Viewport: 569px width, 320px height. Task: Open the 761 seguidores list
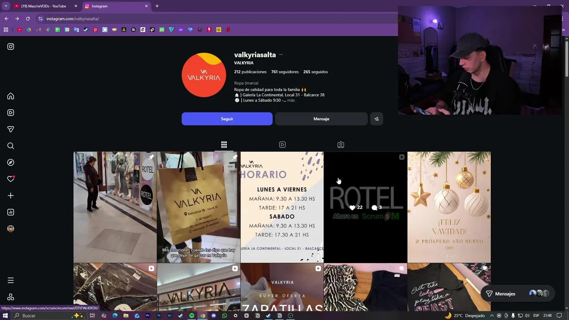285,72
